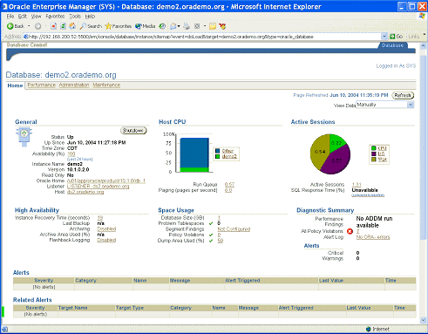Click the Messenger icon at toolbar end

pyautogui.click(x=222, y=26)
